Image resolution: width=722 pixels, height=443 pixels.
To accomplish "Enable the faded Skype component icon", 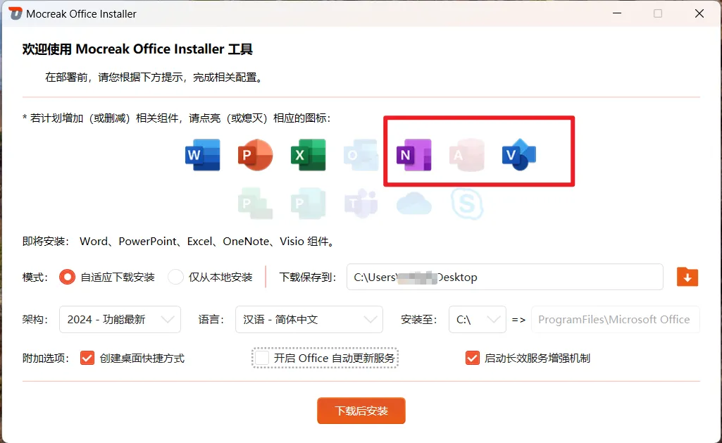I will pos(466,204).
